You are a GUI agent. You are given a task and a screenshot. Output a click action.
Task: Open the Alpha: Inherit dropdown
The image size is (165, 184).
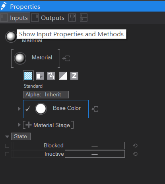(x=46, y=95)
